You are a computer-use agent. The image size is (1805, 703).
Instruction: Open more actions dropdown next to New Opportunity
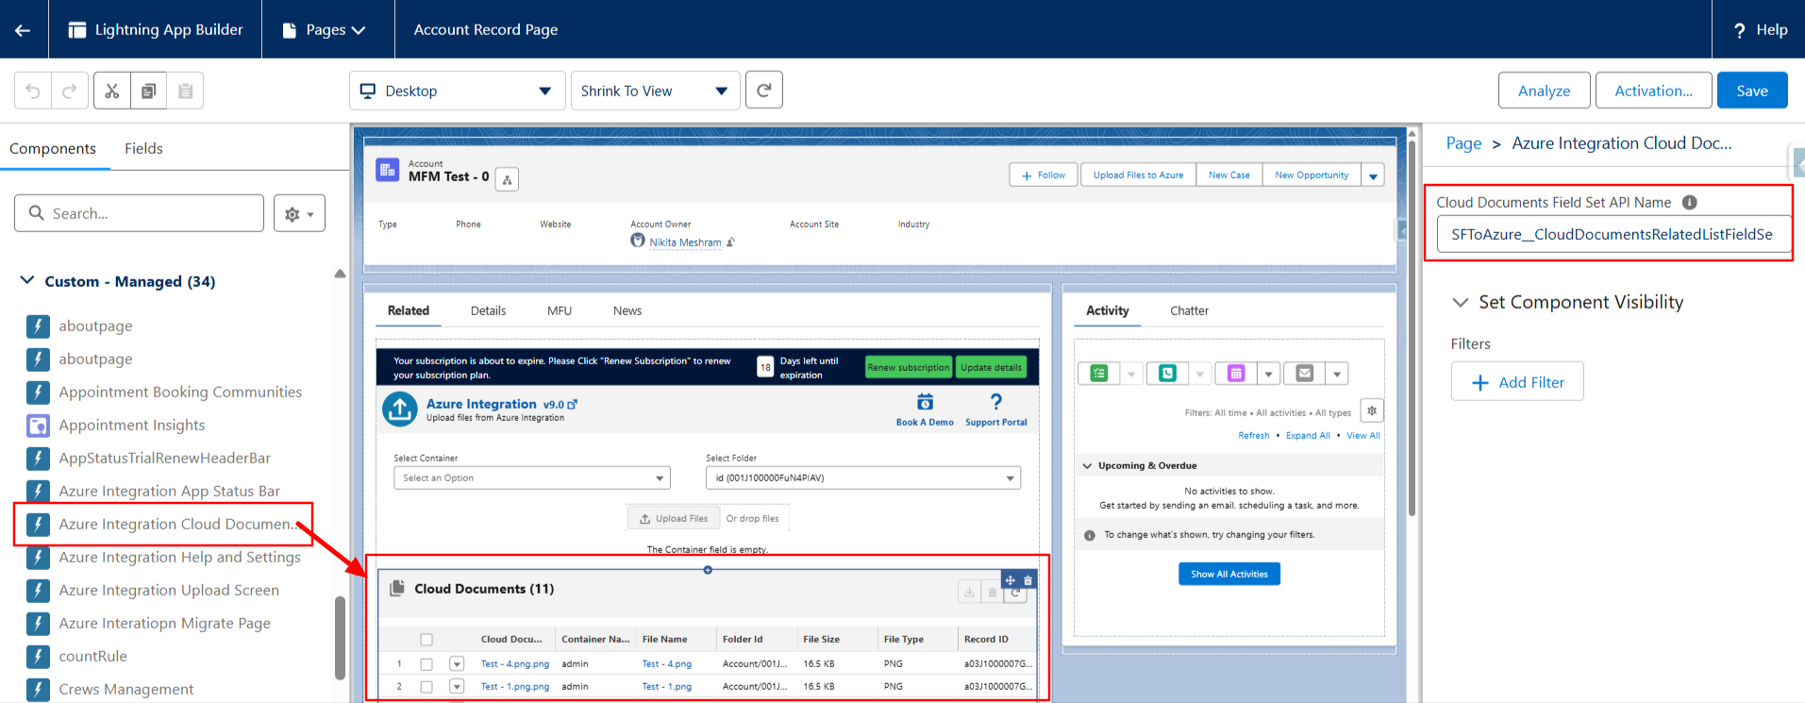(1373, 176)
